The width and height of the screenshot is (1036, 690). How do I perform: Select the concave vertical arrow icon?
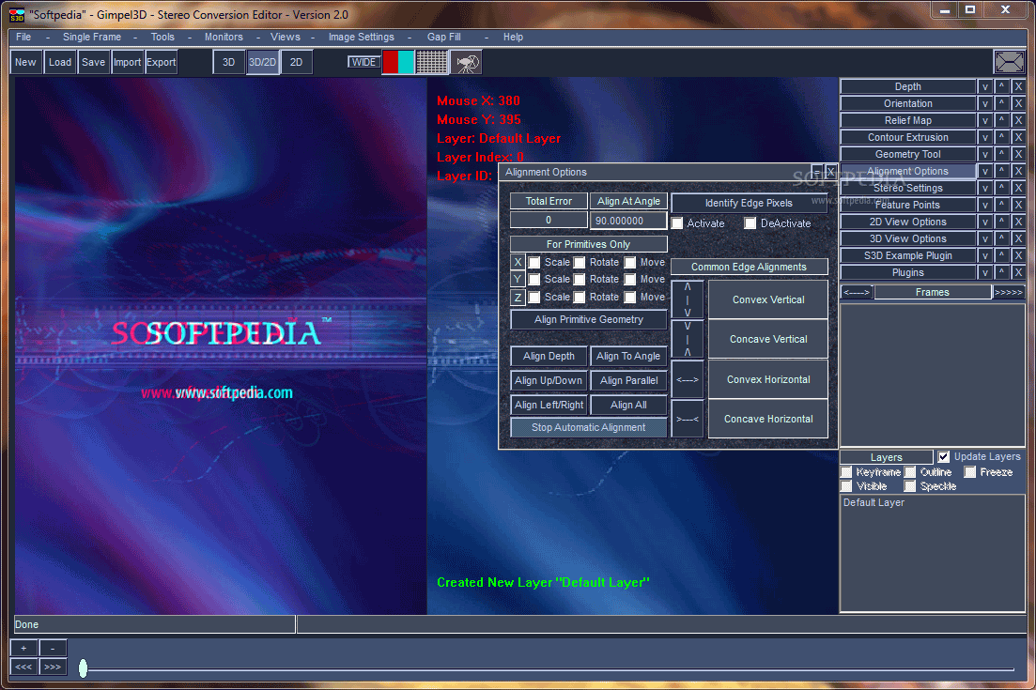[688, 340]
